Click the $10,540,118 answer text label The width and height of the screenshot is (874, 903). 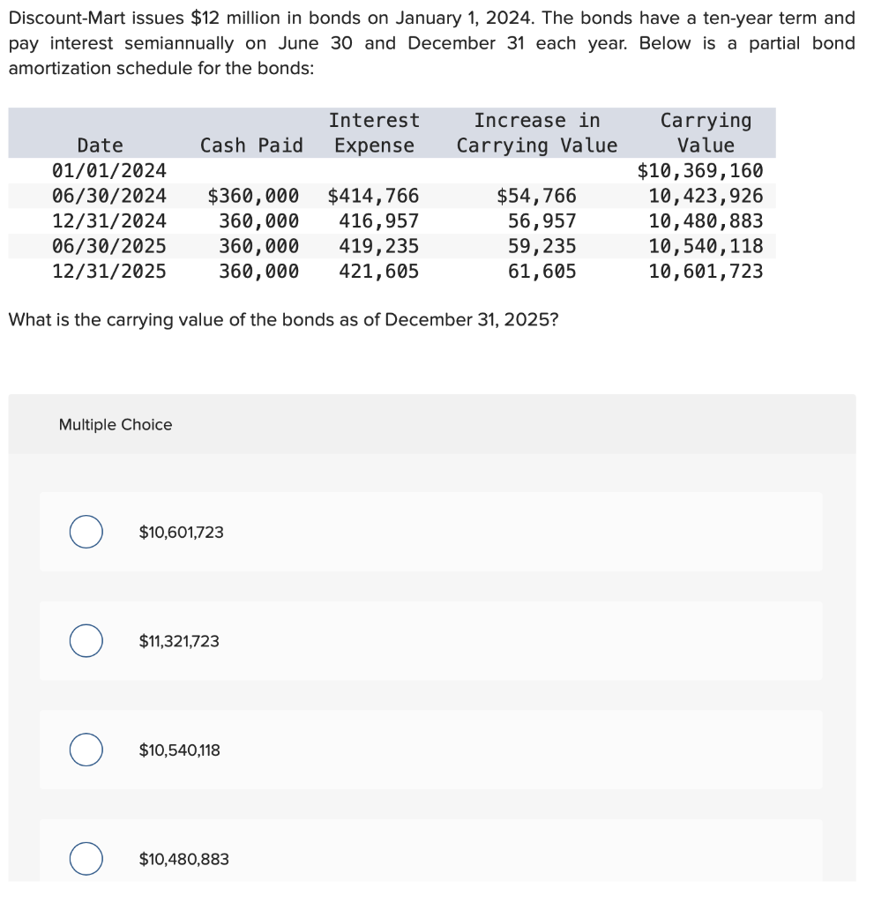tap(179, 750)
